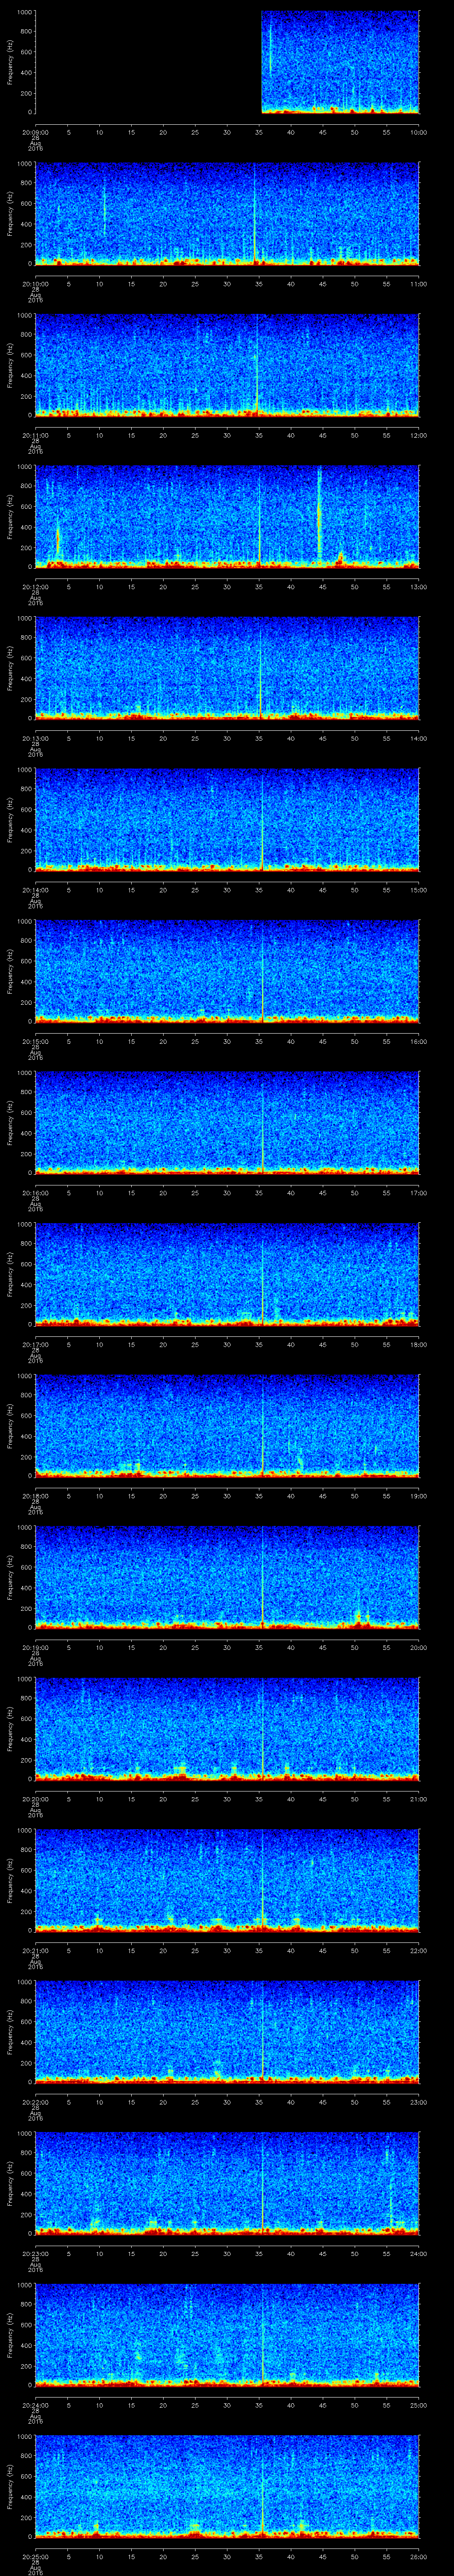Select the 10:00 end time label
Screen dimensions: 454x2576
(x=419, y=132)
